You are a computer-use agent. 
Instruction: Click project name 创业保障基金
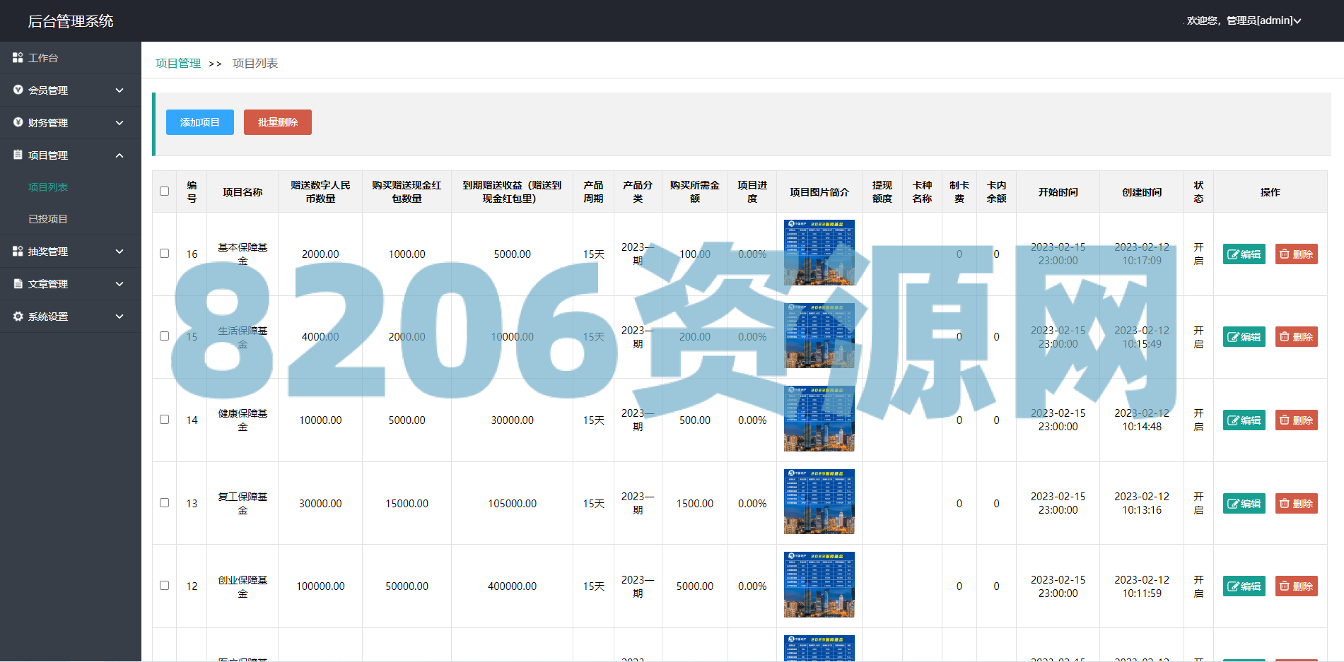click(x=242, y=586)
